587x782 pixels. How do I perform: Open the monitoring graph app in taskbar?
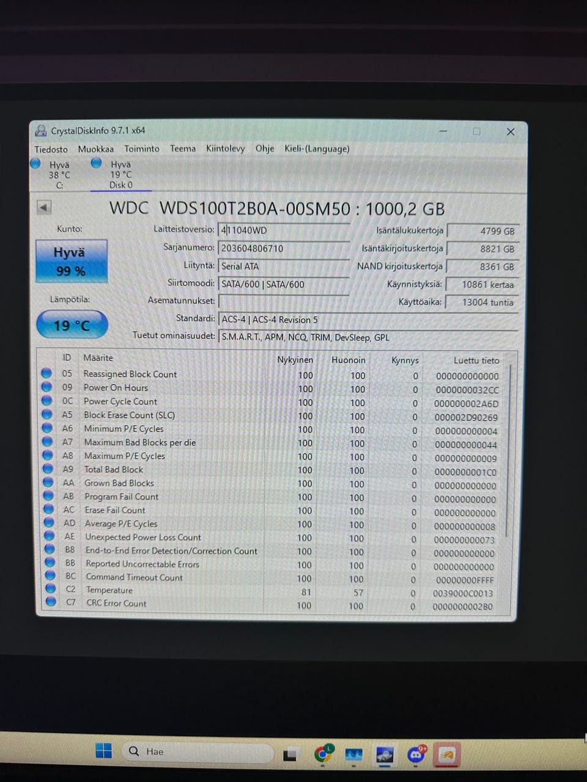click(354, 755)
